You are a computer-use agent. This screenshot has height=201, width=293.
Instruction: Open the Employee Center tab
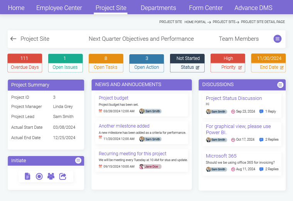(59, 8)
